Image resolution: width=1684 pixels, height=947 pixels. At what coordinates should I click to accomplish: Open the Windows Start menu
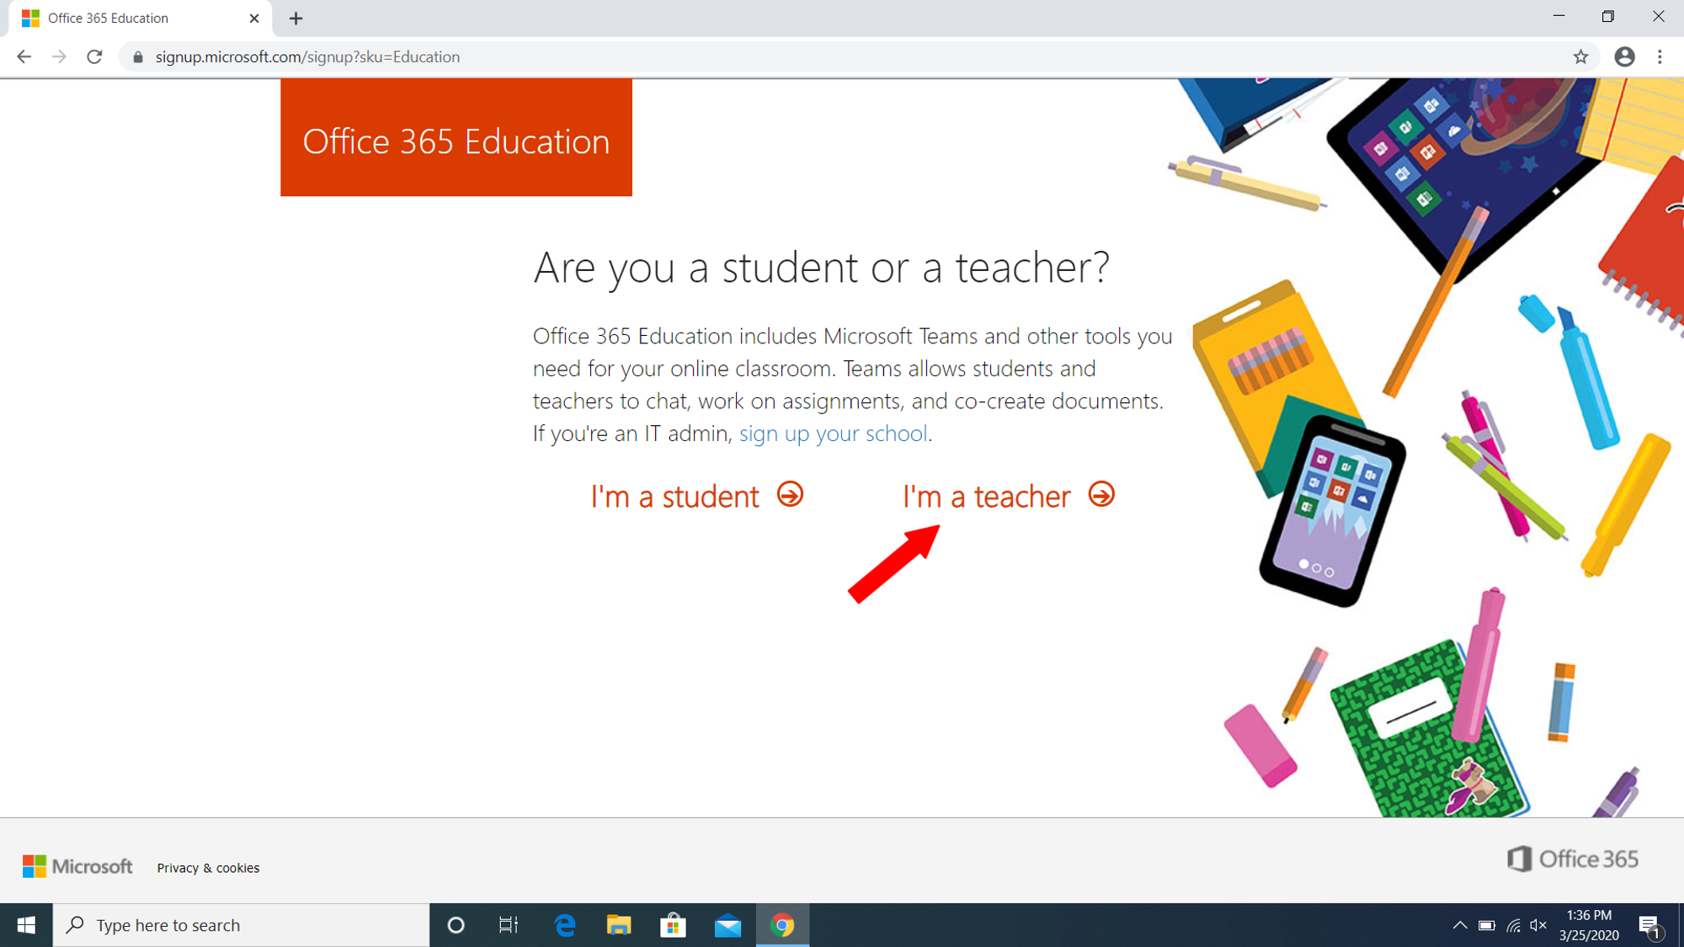click(x=26, y=925)
